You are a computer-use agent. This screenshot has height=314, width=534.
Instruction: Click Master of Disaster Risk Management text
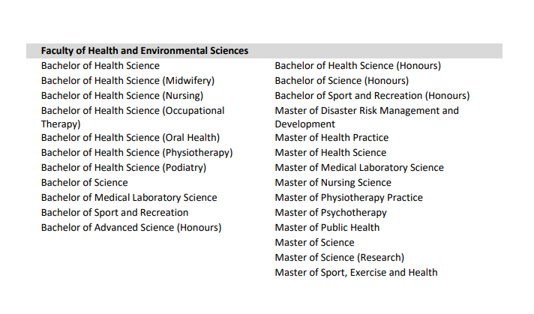point(366,111)
